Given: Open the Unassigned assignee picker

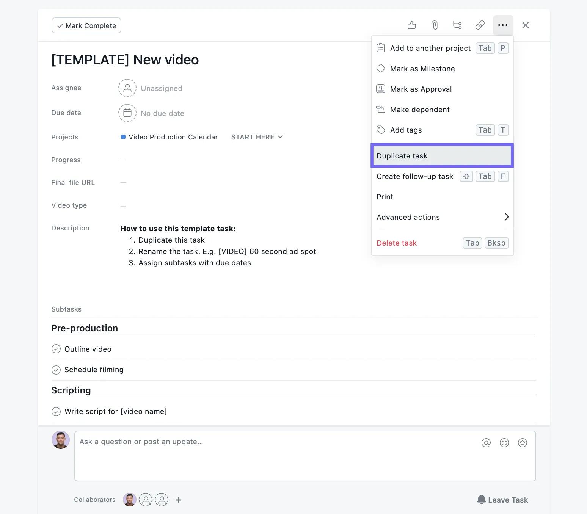Looking at the screenshot, I should click(151, 88).
